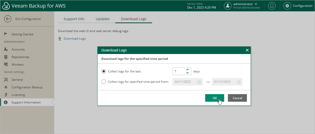Click the debug logs description text

pyautogui.click(x=93, y=31)
